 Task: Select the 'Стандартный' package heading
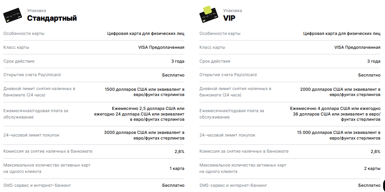52,18
